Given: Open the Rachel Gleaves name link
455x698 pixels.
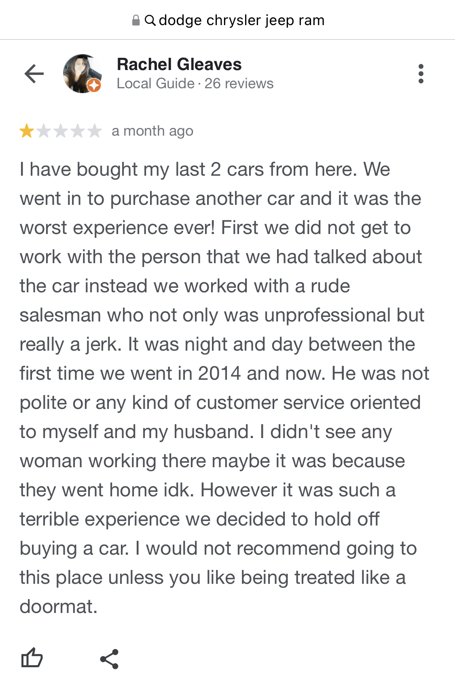Looking at the screenshot, I should click(179, 64).
